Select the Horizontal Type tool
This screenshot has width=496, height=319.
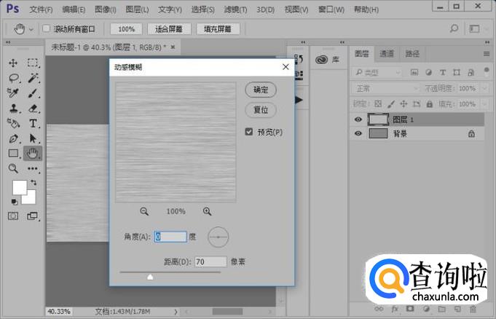[x=34, y=123]
